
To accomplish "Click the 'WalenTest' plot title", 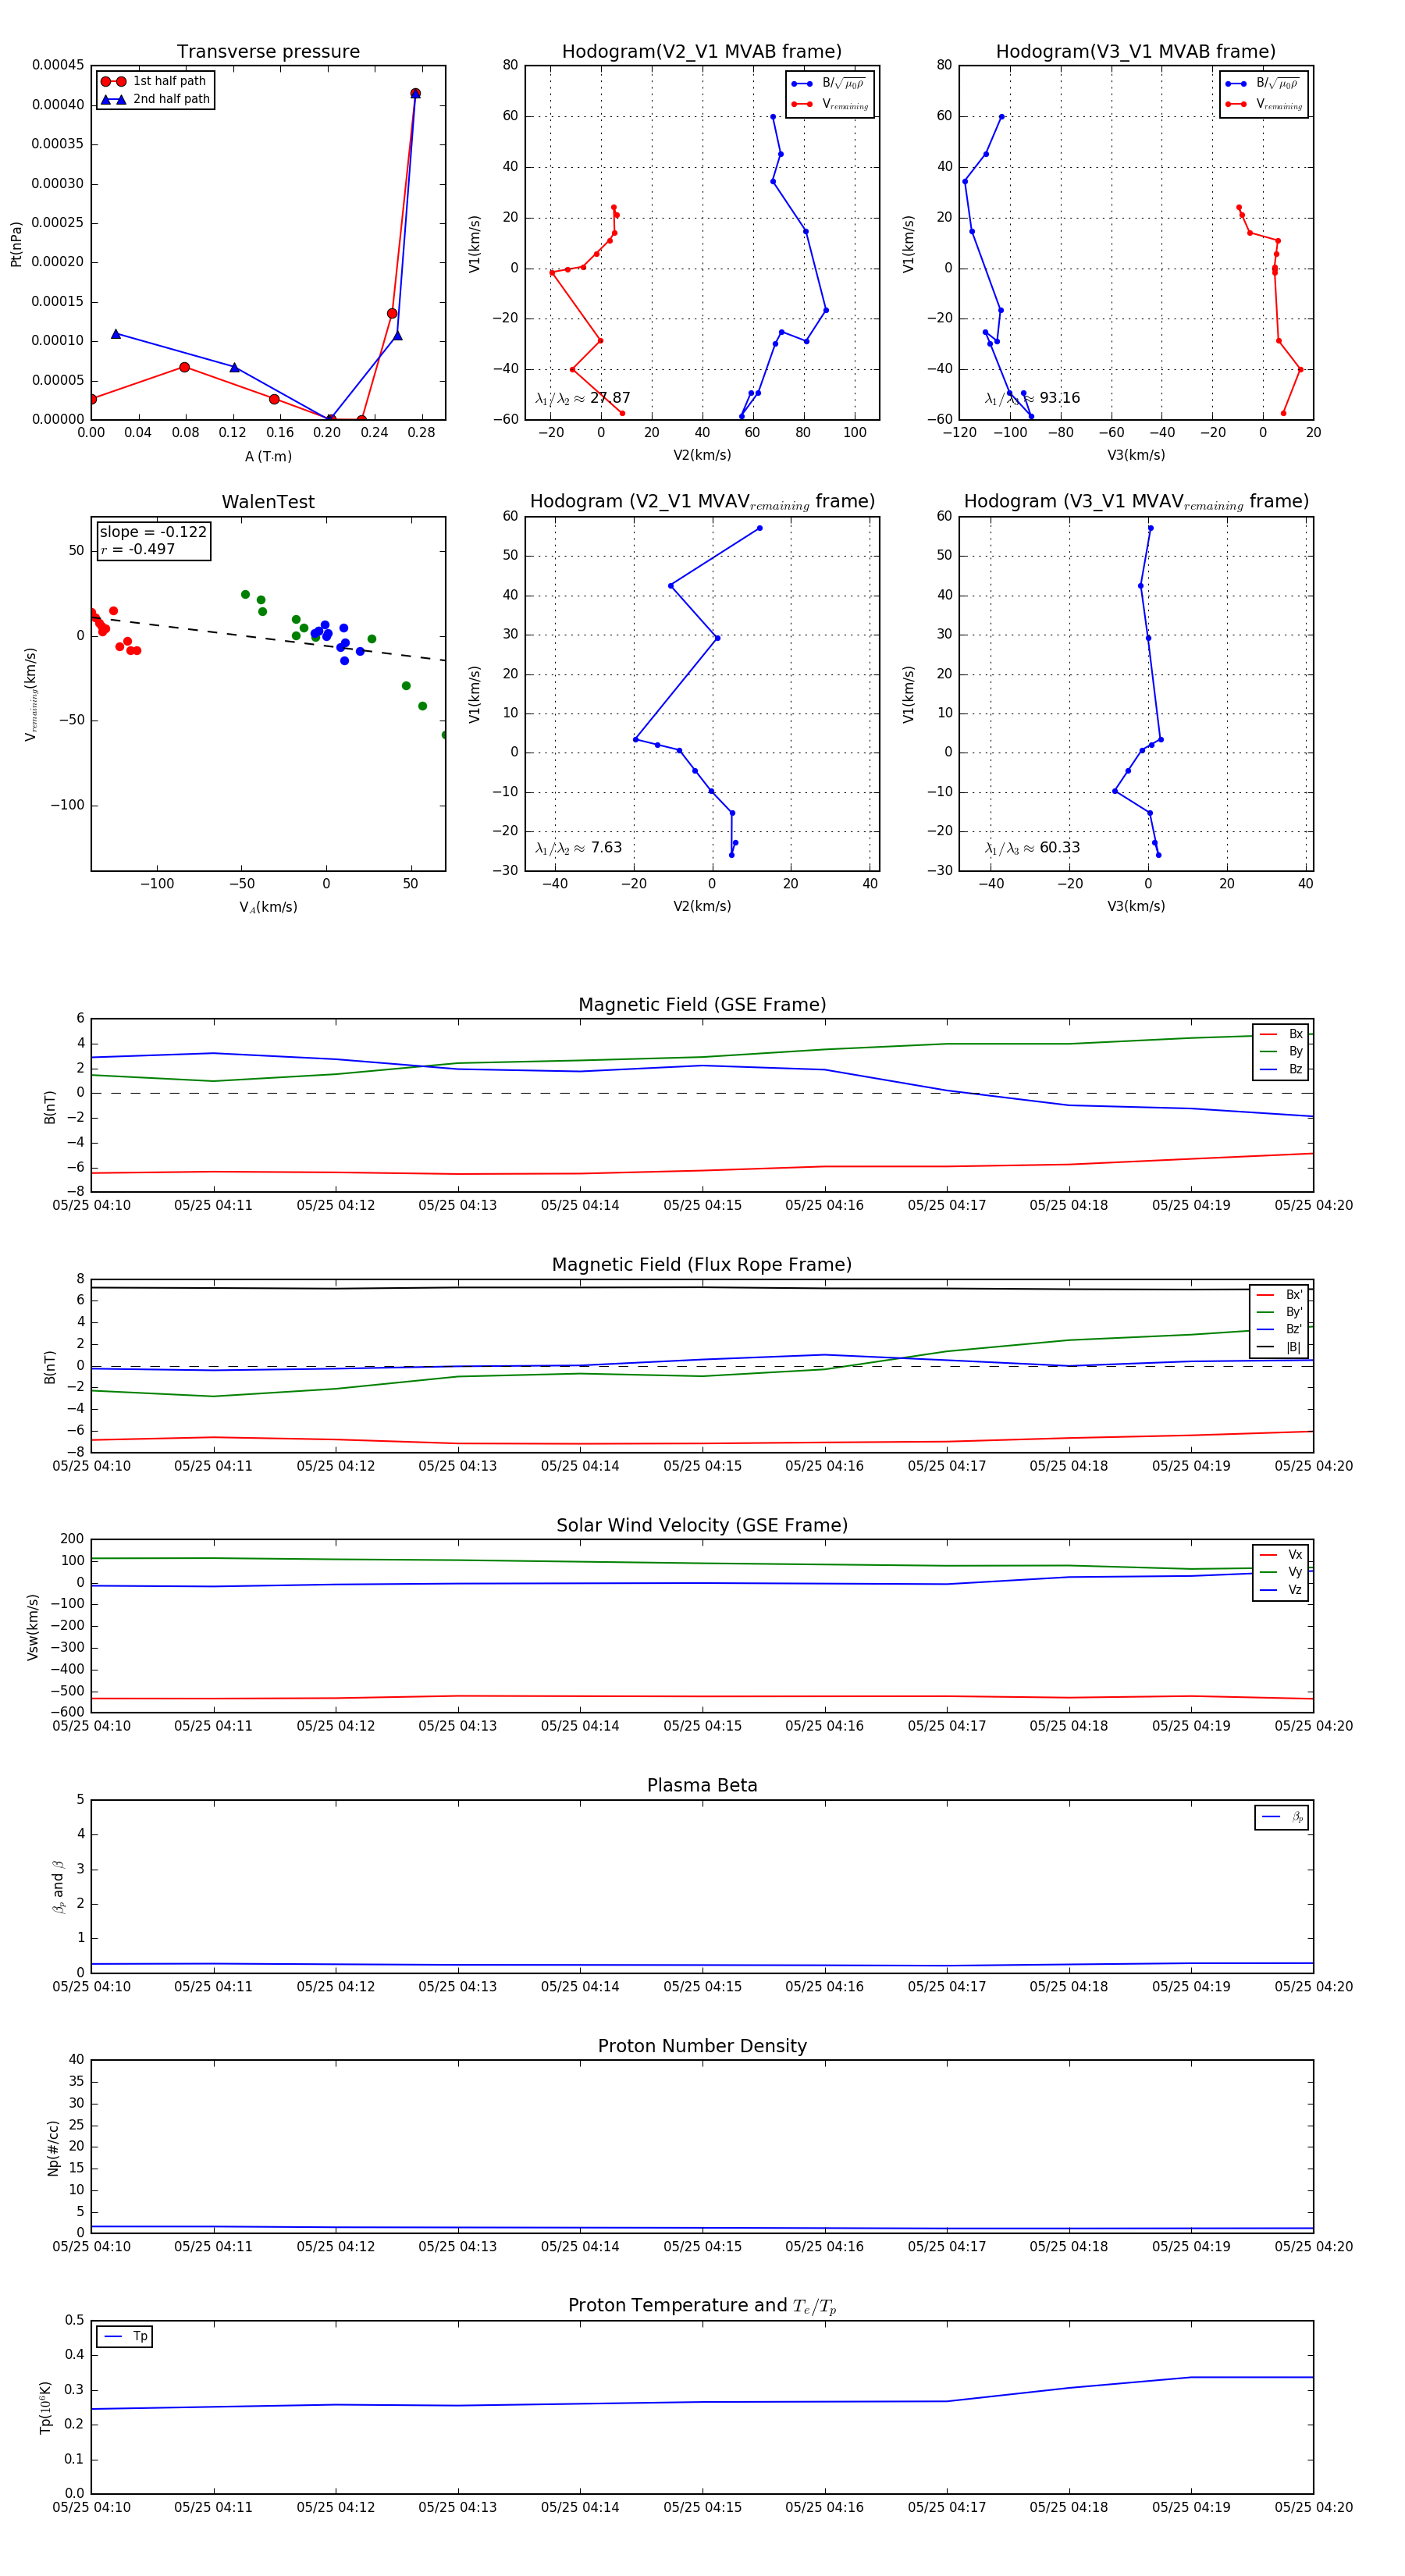I will click(268, 502).
